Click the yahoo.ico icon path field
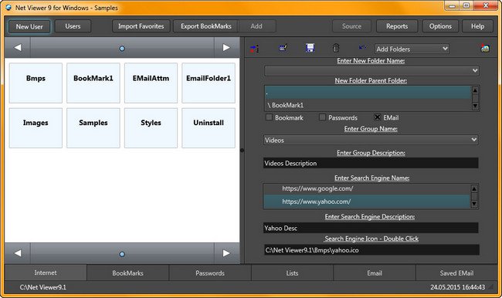Viewport: 502px width, 298px height. click(x=371, y=250)
